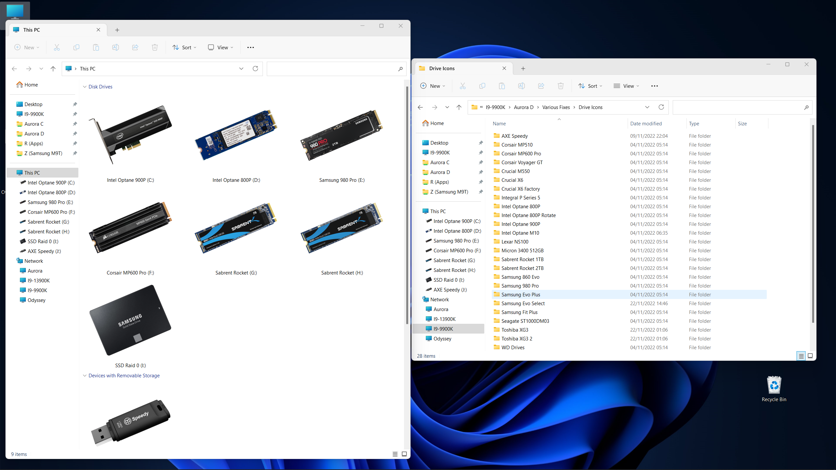Open Sort dropdown in This PC window
The height and width of the screenshot is (470, 836).
(185, 47)
